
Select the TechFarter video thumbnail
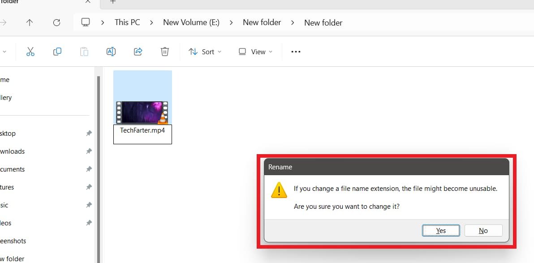click(x=142, y=112)
